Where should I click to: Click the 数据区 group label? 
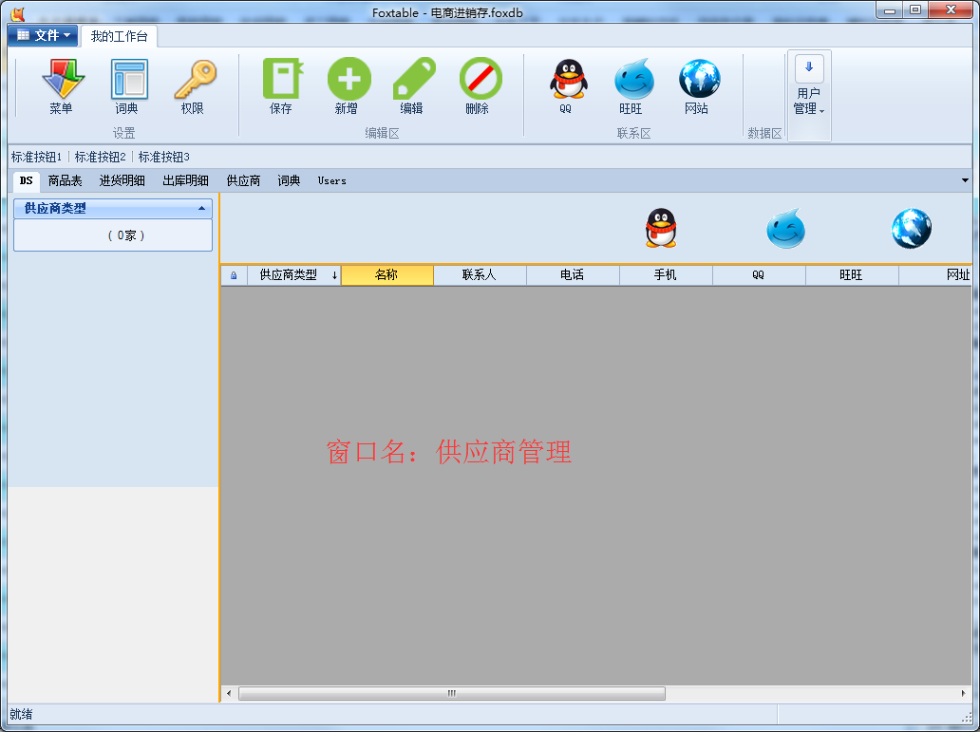pyautogui.click(x=764, y=133)
